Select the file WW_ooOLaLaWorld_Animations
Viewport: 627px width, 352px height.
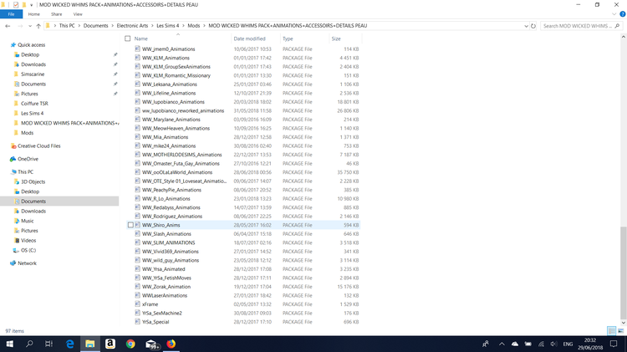(x=177, y=172)
